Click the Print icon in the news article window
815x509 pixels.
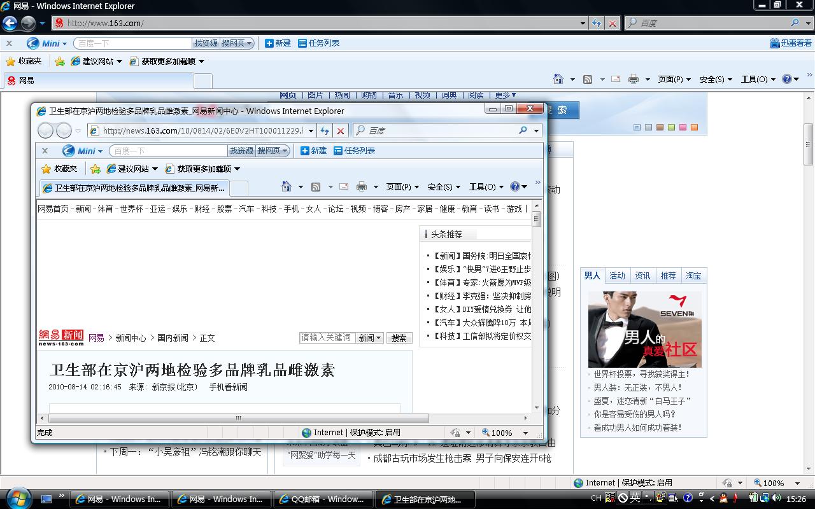362,186
